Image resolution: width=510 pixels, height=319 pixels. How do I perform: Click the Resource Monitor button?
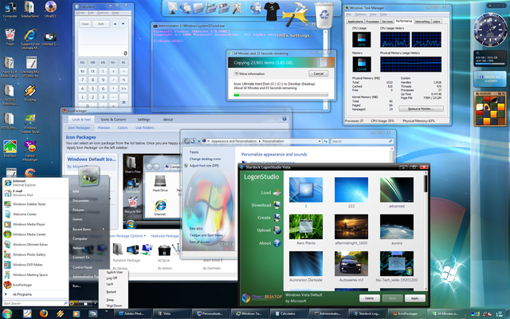click(x=421, y=108)
